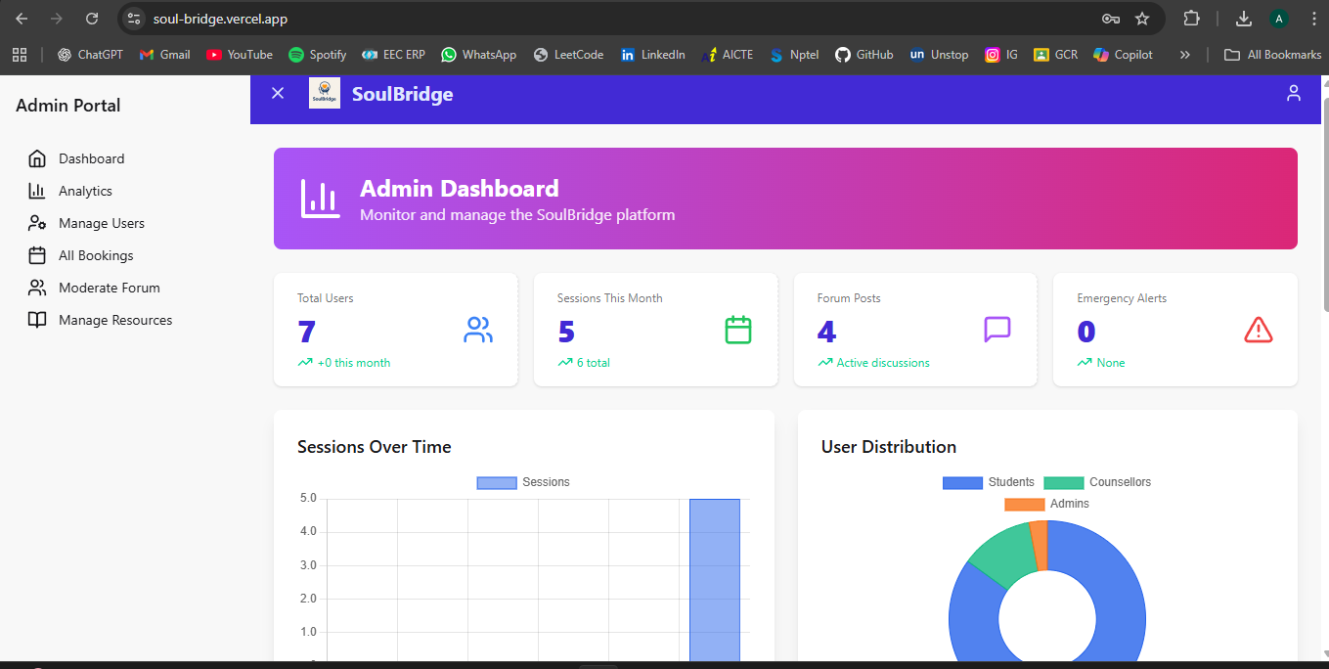Close the sidebar with the X icon
1329x669 pixels.
tap(278, 93)
